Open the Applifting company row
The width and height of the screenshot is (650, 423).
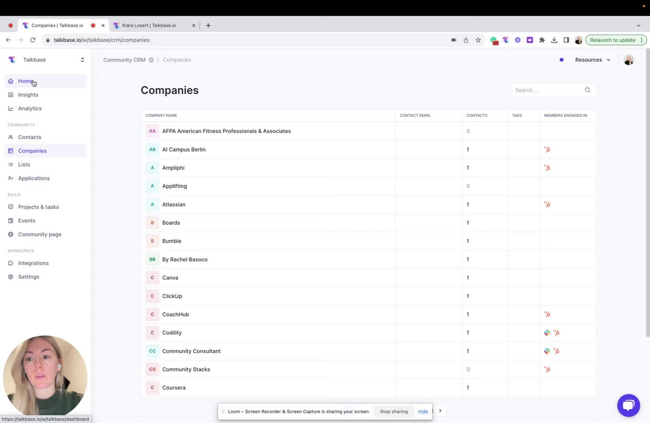pyautogui.click(x=368, y=186)
